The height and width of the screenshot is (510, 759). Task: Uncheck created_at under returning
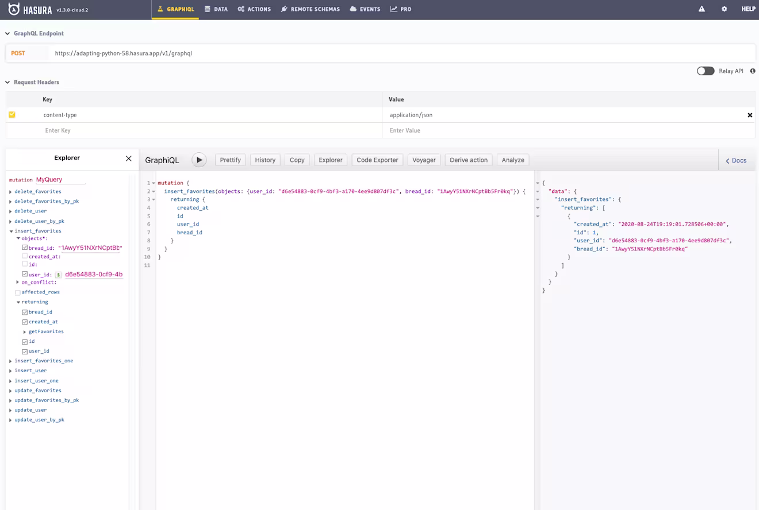25,322
